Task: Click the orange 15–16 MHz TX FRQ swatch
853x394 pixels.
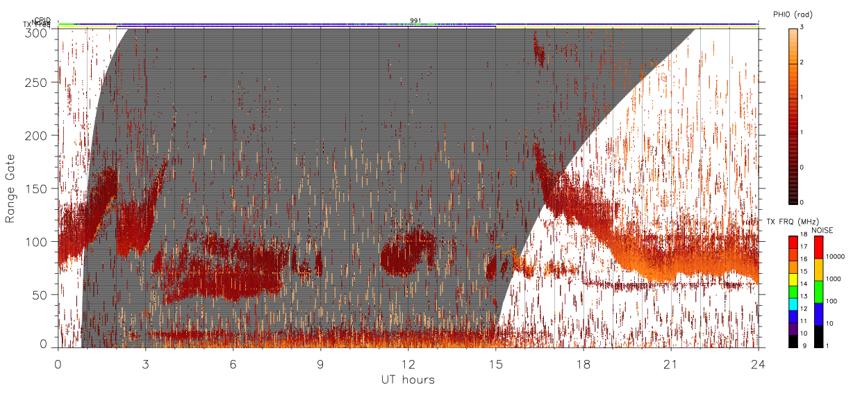Action: pyautogui.click(x=793, y=267)
